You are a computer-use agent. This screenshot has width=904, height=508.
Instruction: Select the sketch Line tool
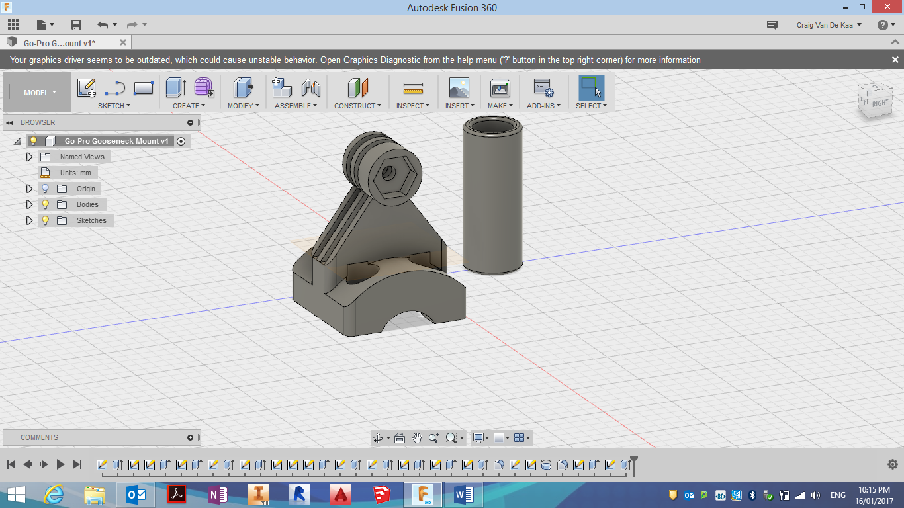tap(115, 87)
